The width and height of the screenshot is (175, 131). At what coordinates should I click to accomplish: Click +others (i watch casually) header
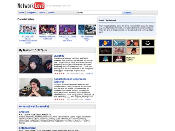point(34,106)
